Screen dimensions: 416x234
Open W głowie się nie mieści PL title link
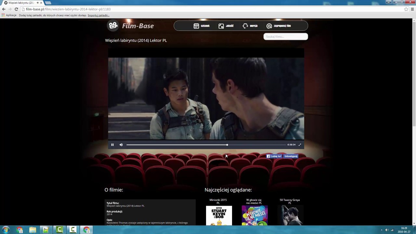pyautogui.click(x=254, y=201)
